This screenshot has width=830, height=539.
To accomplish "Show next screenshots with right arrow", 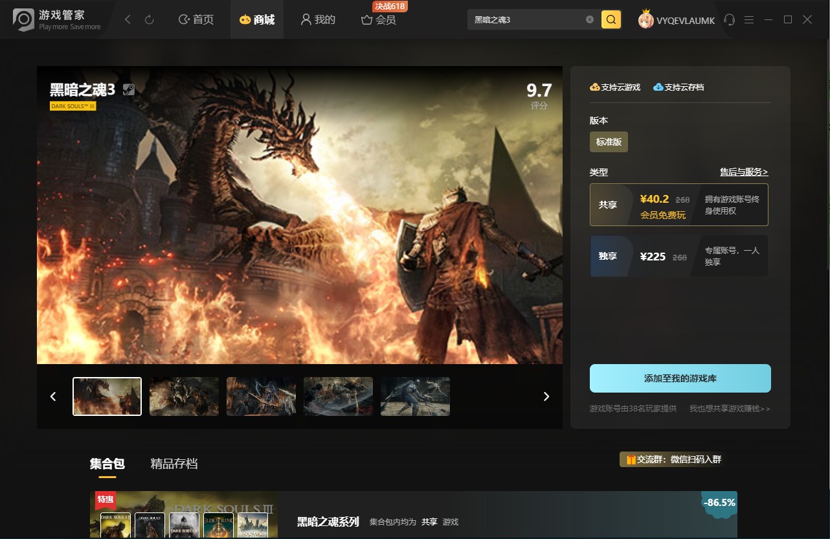I will pos(546,396).
